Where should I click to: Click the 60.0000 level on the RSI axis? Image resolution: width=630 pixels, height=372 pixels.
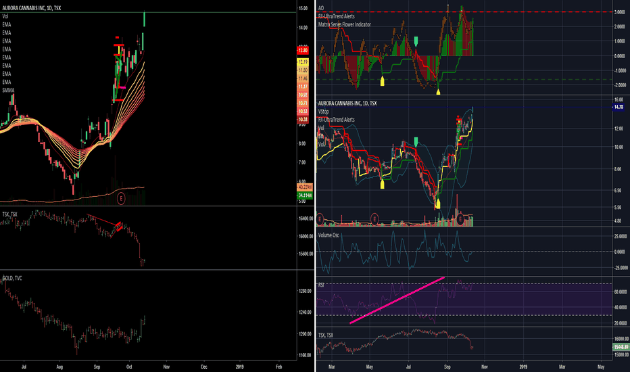pos(621,292)
